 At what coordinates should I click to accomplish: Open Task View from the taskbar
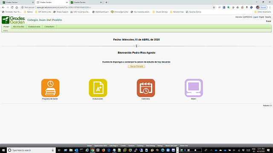click(x=59, y=150)
